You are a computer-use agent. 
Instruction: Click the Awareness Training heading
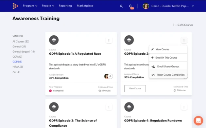coord(36,18)
